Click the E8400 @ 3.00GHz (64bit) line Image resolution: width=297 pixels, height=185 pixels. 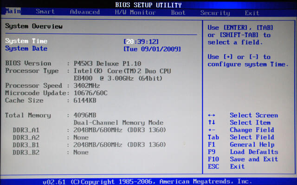118,78
